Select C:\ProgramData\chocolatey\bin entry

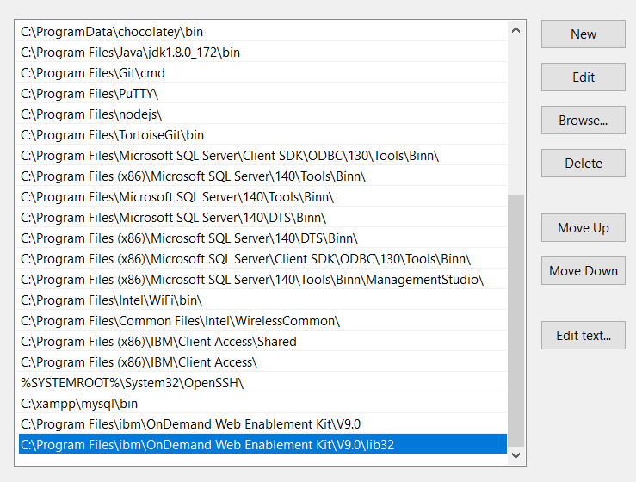pyautogui.click(x=261, y=32)
